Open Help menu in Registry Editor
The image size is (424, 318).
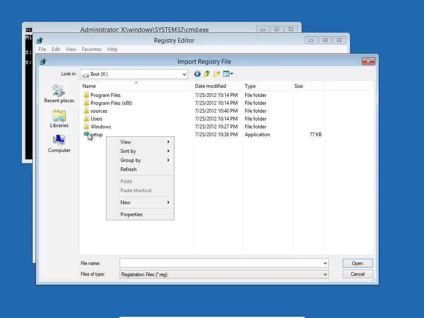coord(112,49)
